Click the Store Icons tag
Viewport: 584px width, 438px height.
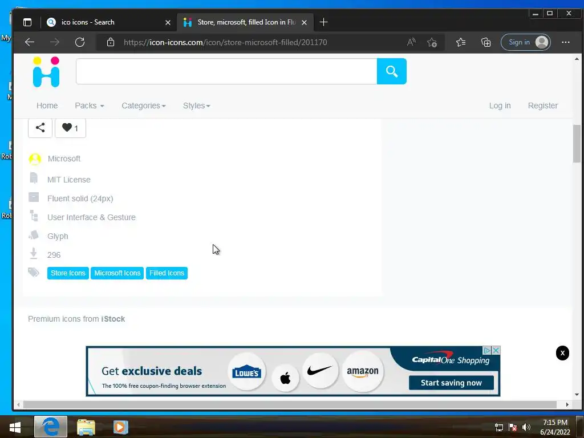coord(68,273)
